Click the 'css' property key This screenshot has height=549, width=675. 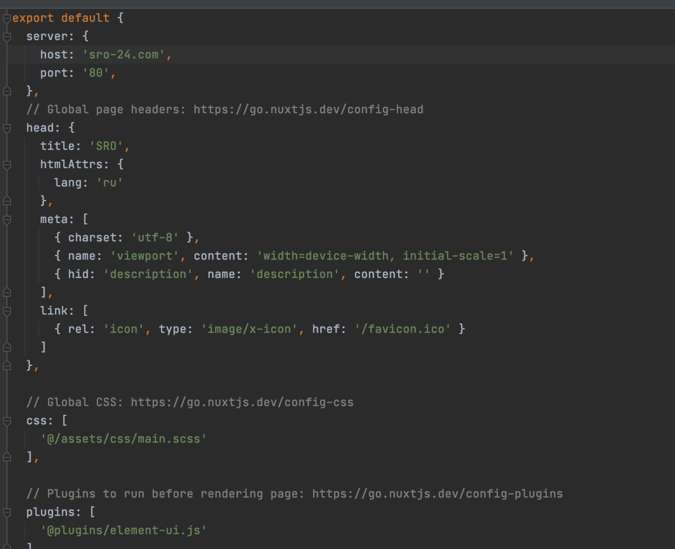coord(36,421)
